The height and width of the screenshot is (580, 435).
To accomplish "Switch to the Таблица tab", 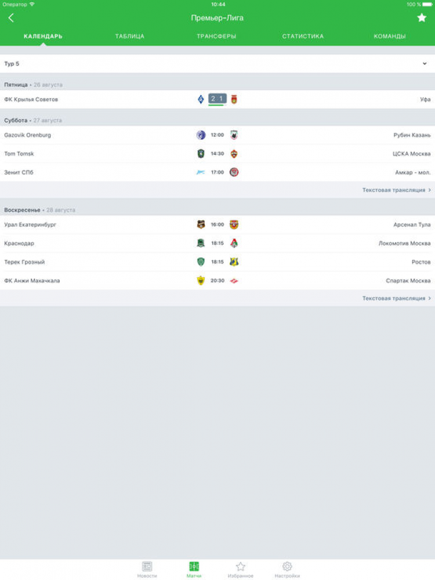I will 130,37.
